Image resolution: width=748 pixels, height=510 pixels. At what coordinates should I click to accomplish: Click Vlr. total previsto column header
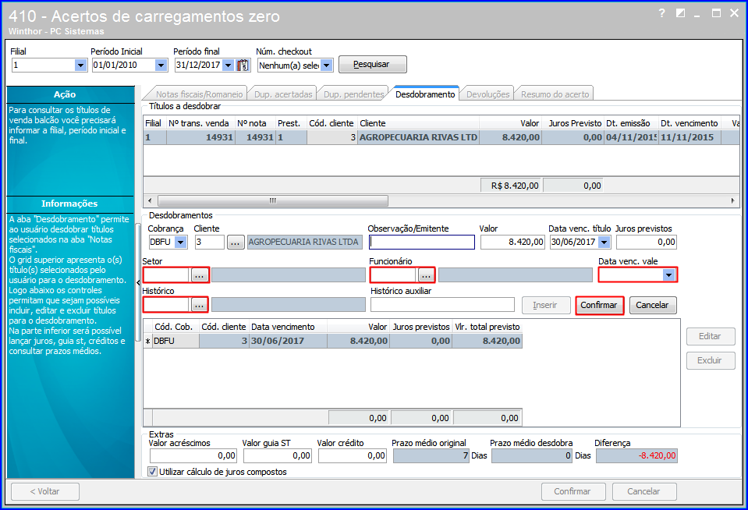(x=487, y=327)
